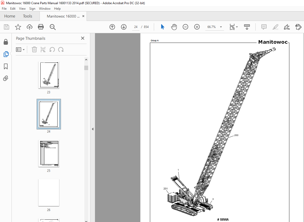Open the Edit menu
Screen dimensions: 304x222
(13, 9)
